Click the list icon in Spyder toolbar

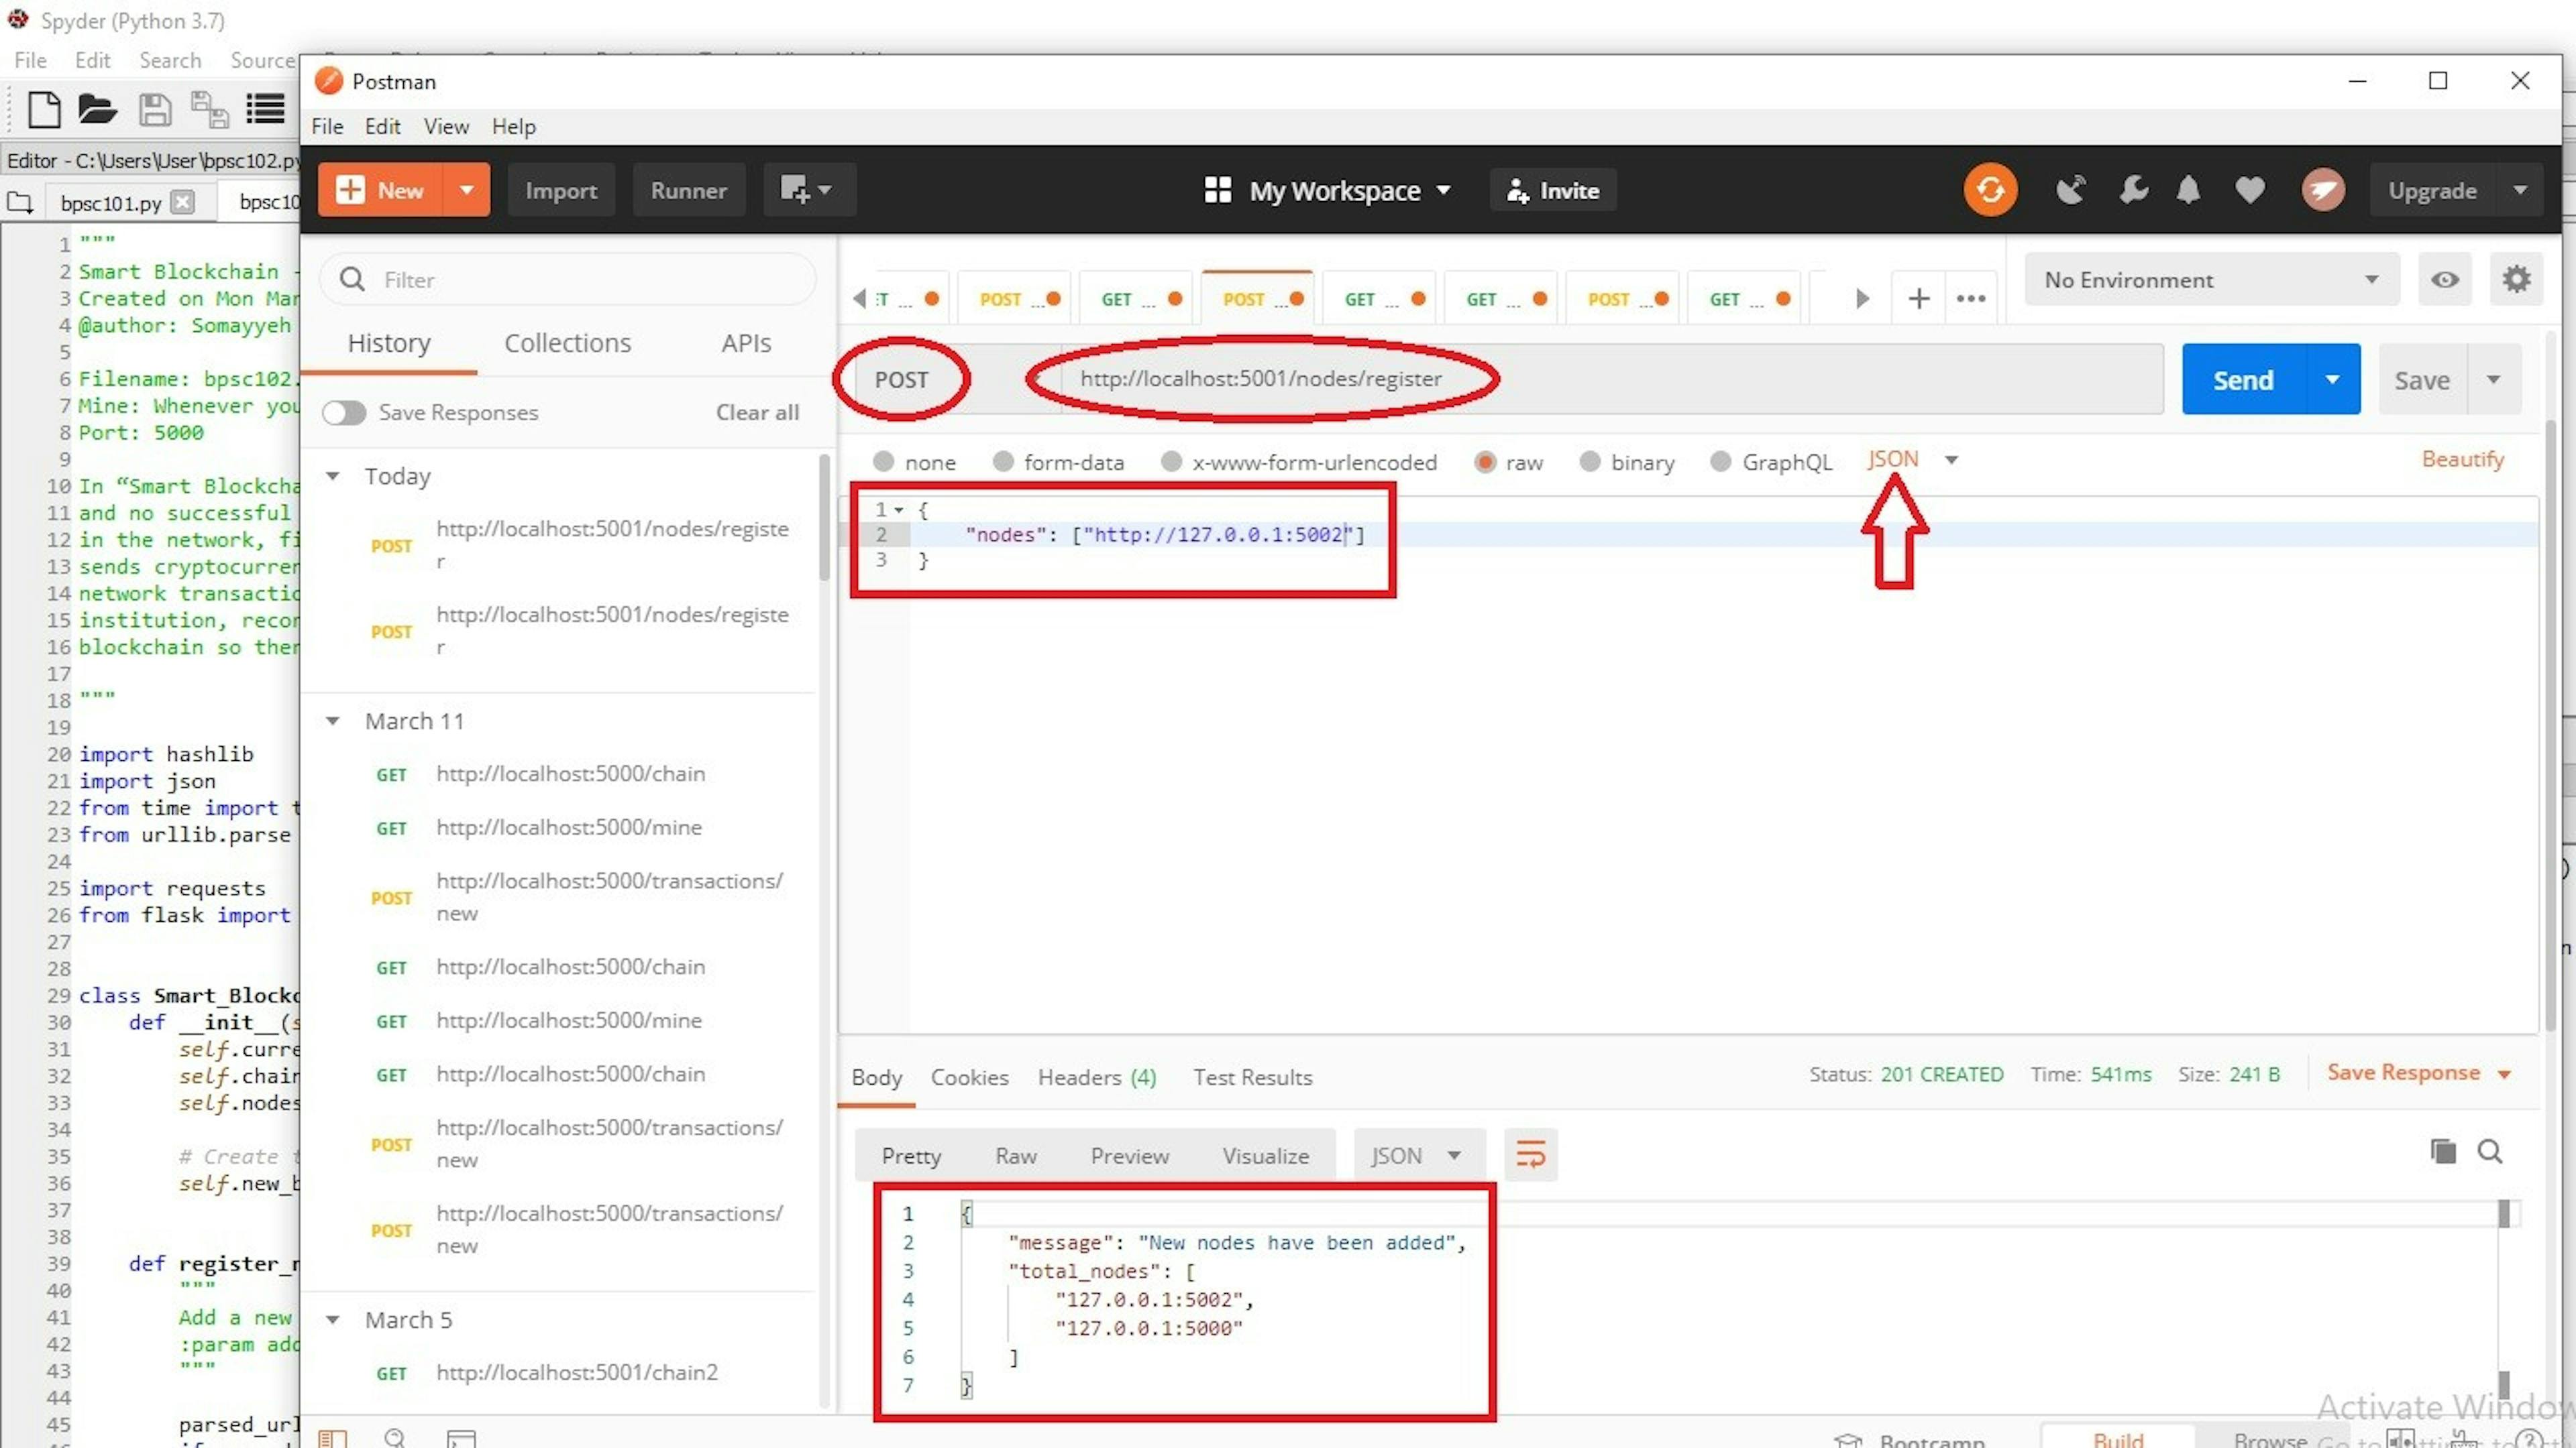(x=266, y=109)
